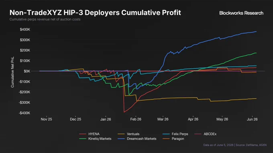Screen dimensions: 273x153
Task: Click the Cumulative Net PnL axis title
Action: 12,72
